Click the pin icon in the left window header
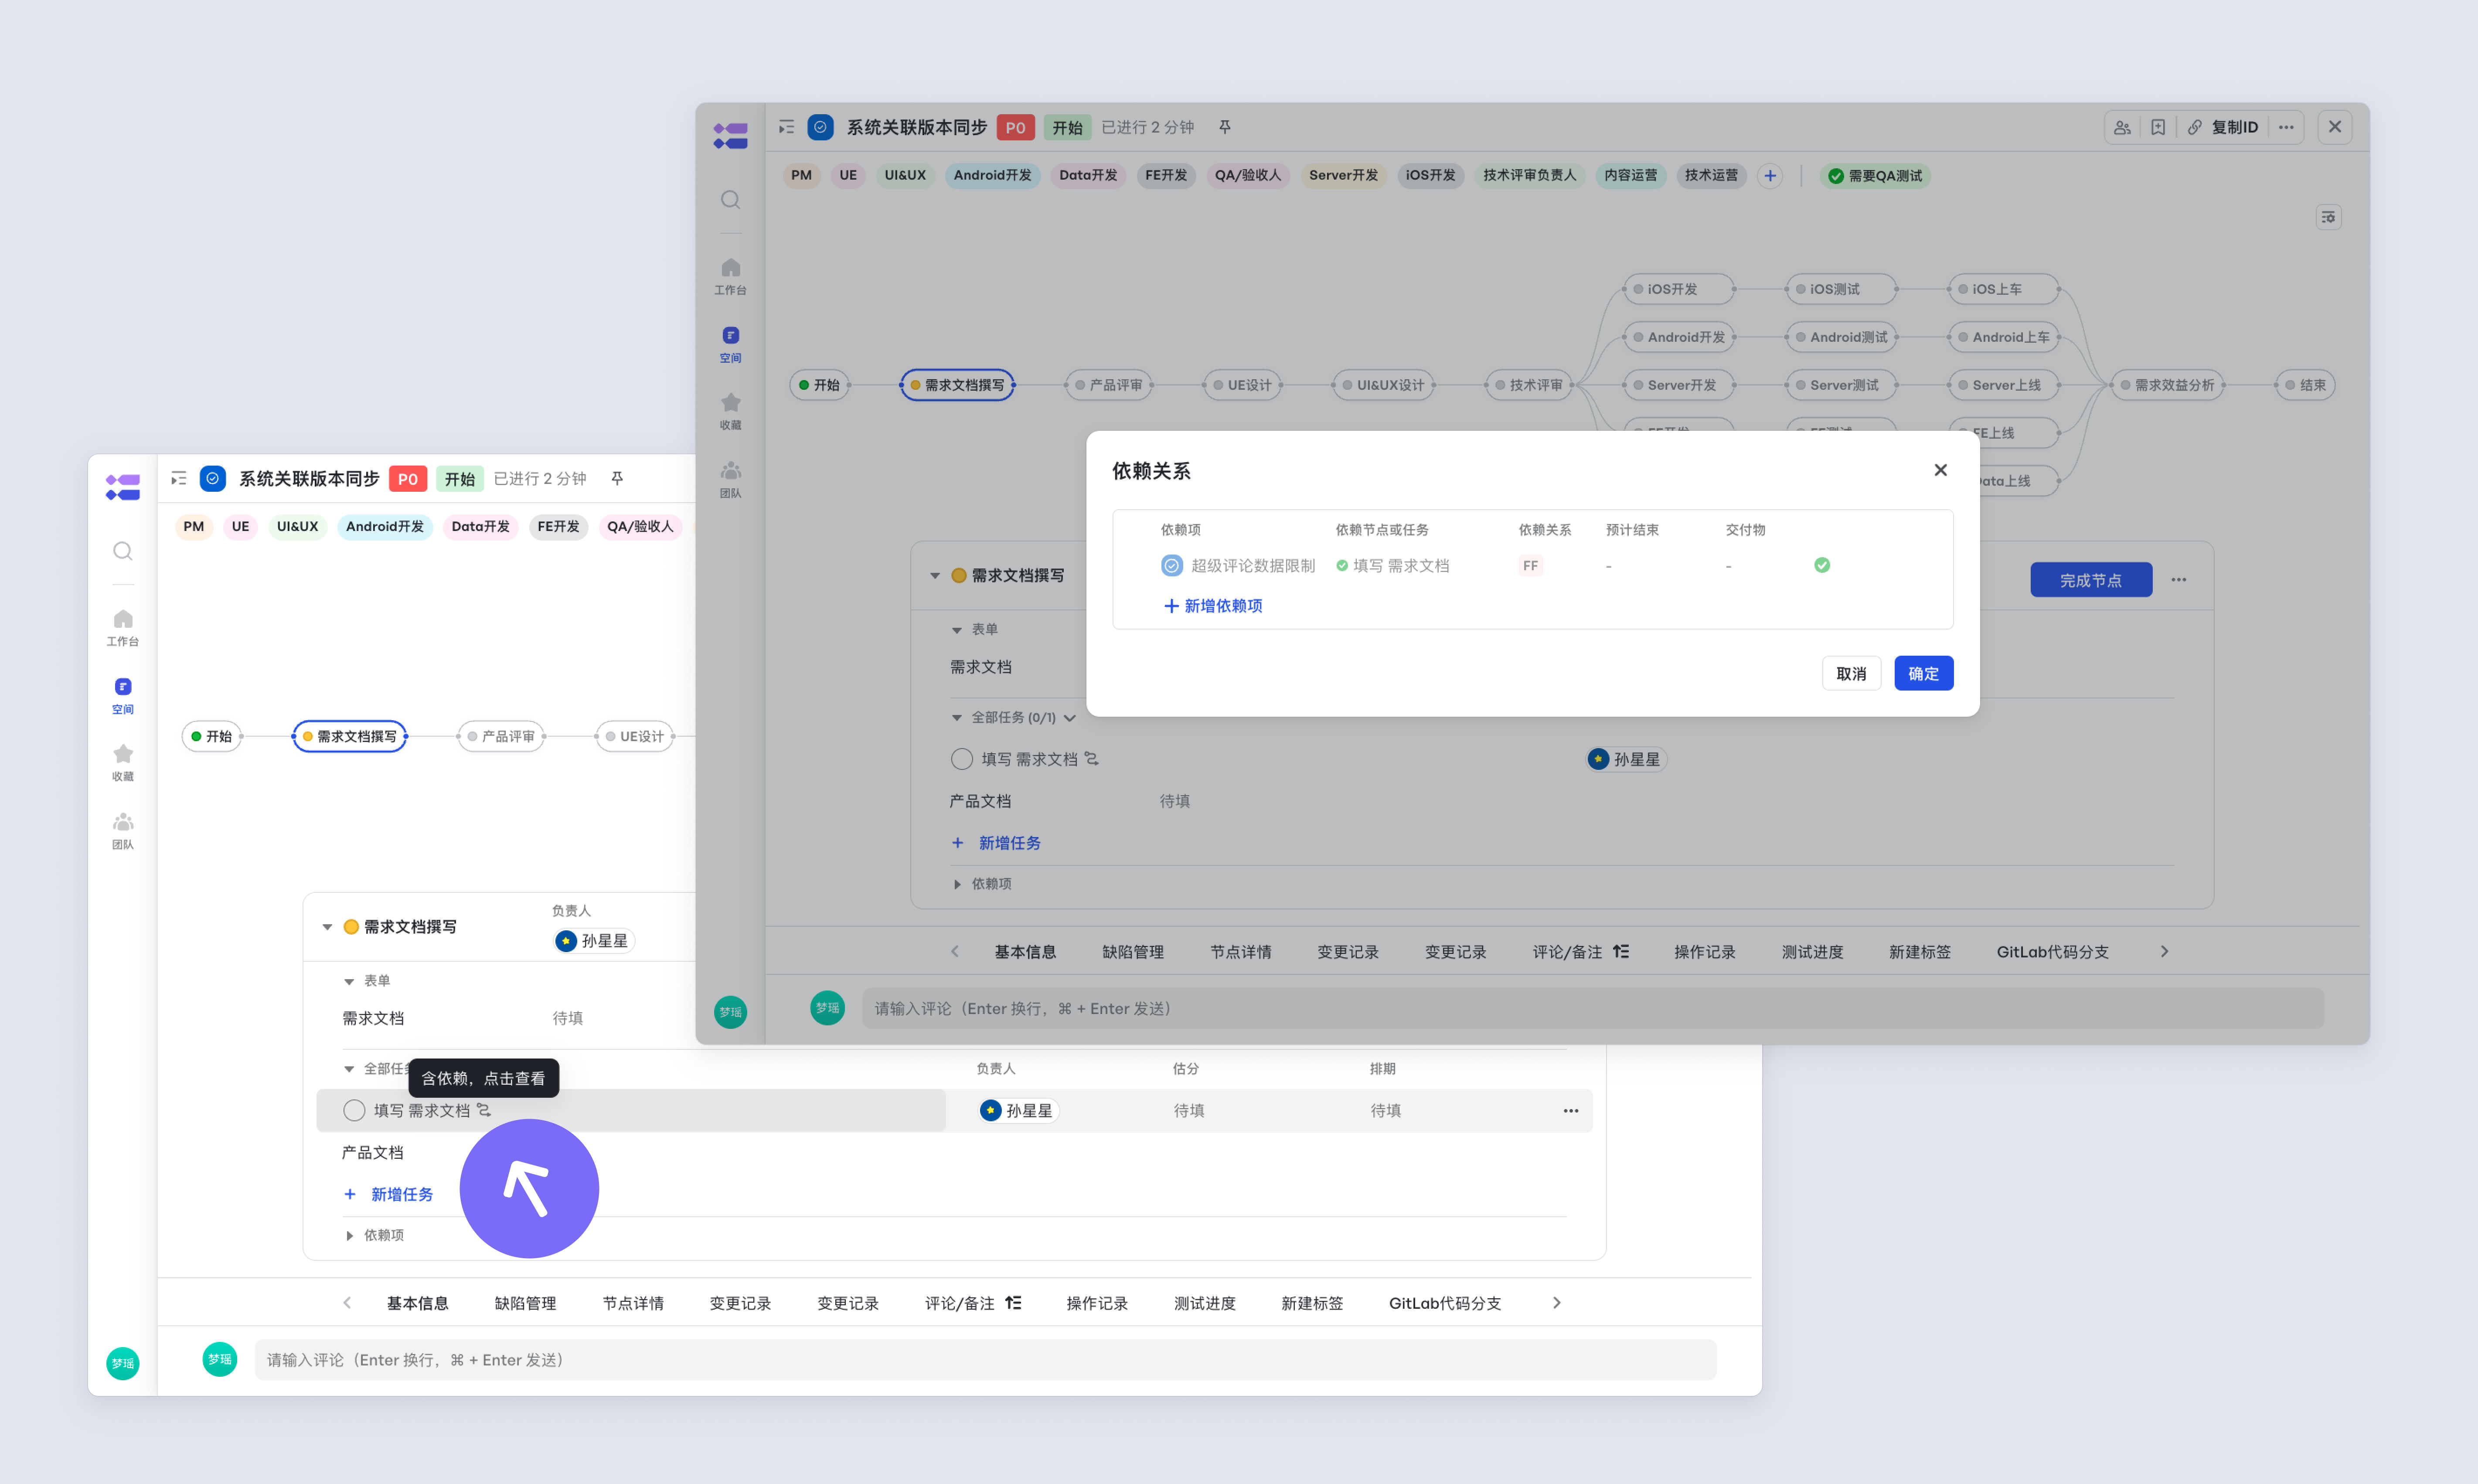2478x1484 pixels. (x=617, y=479)
